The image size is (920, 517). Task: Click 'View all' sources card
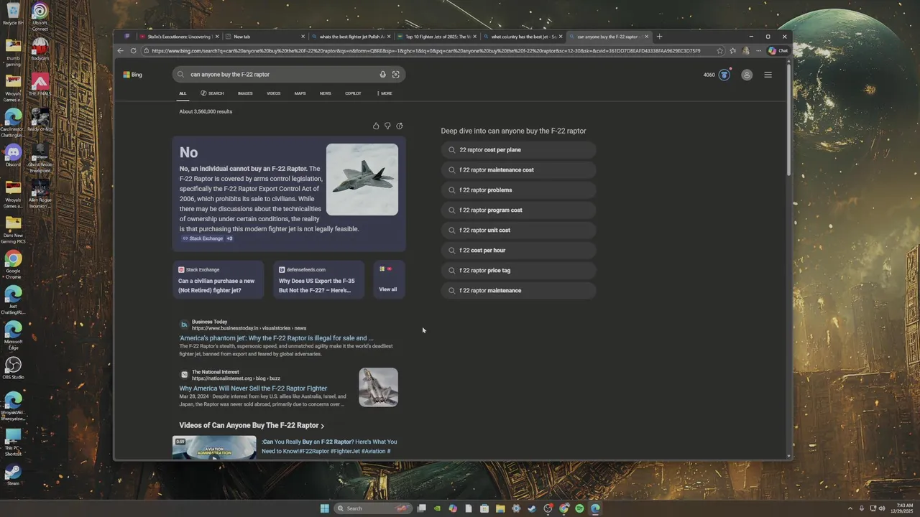(x=388, y=279)
